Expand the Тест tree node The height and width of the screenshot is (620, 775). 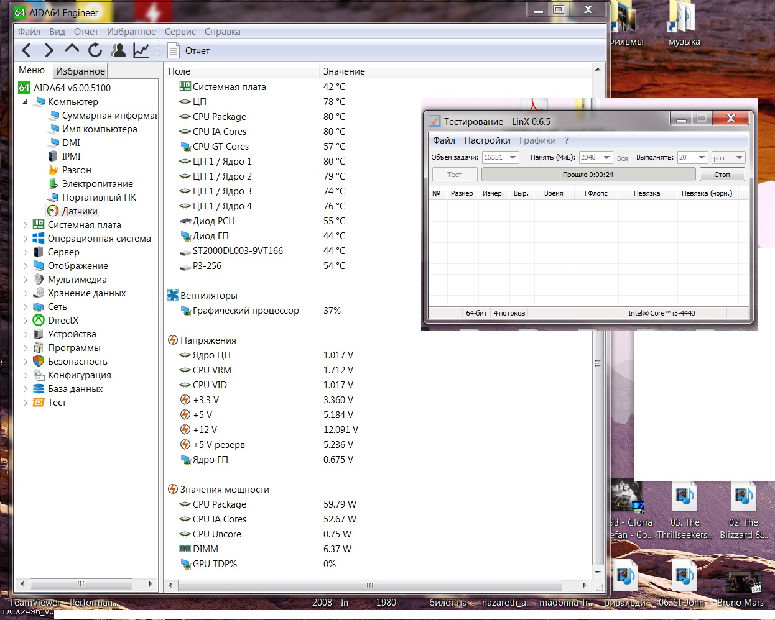click(26, 403)
